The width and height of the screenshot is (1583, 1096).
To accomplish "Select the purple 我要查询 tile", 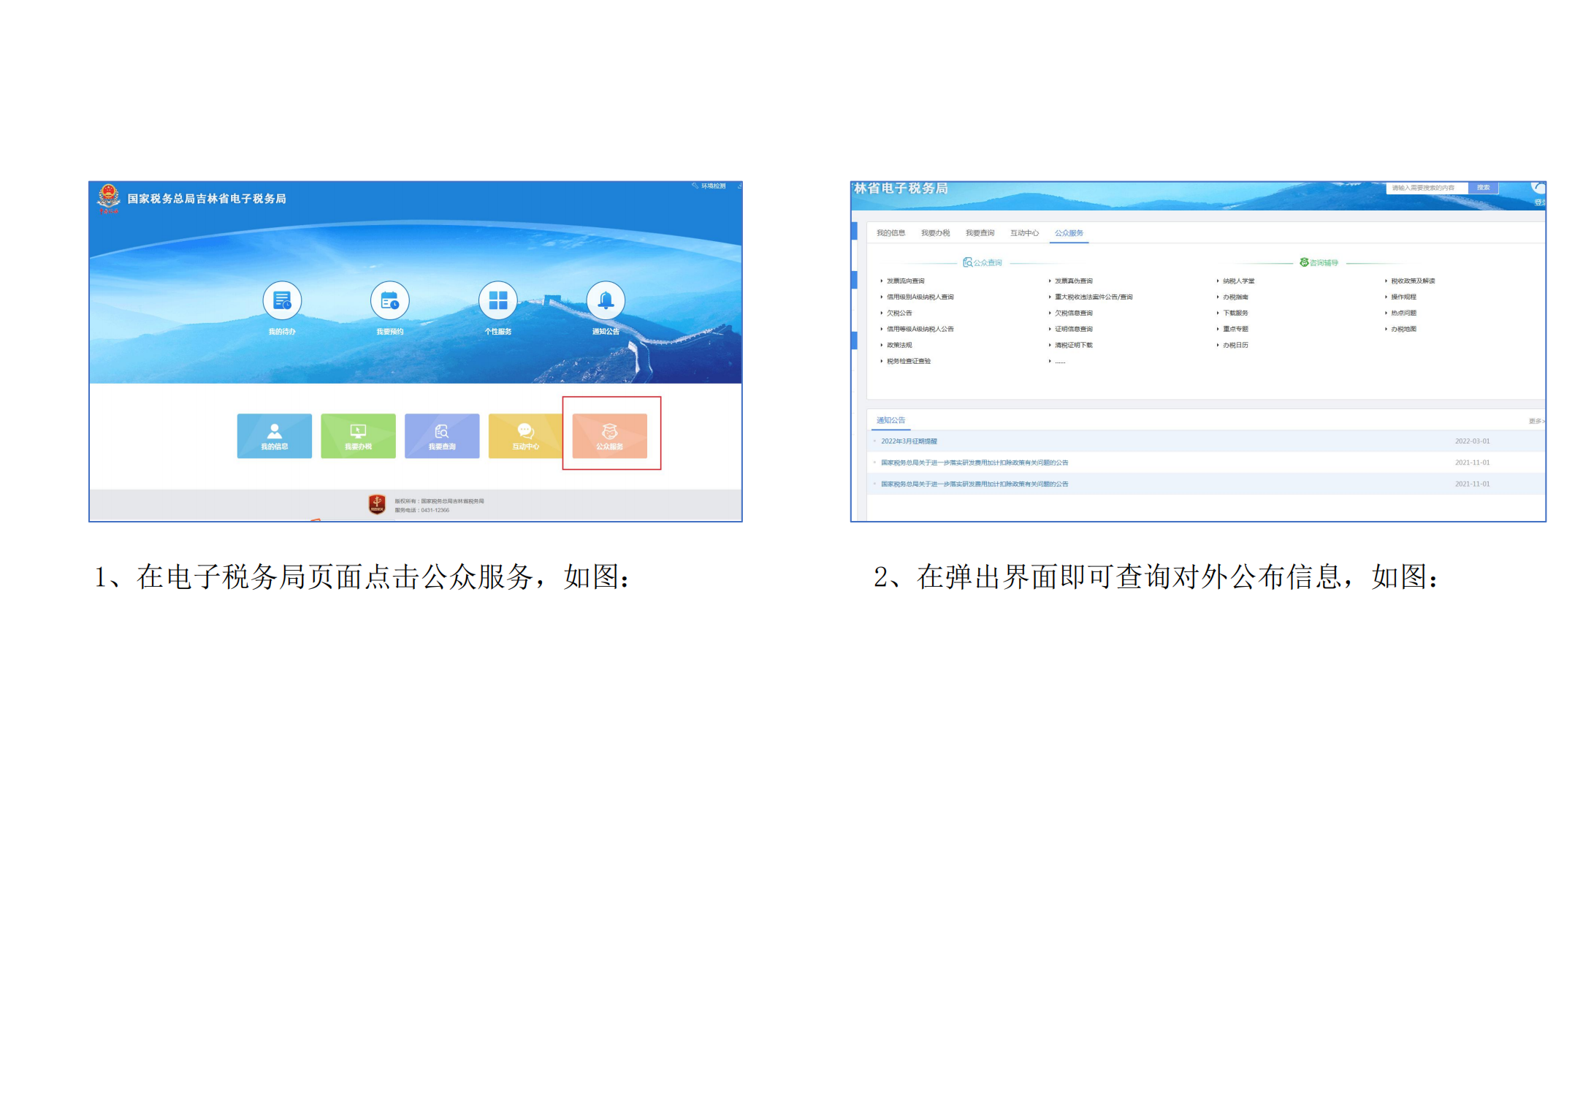I will 442,435.
